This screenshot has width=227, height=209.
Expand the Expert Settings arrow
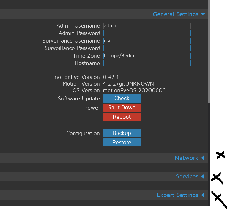(203, 195)
